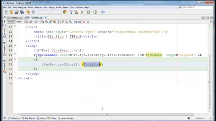Click the New File toolbar icon
This screenshot has width=216, height=121.
pos(6,12)
